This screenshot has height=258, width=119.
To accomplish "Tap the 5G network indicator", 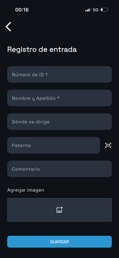I will [x=96, y=10].
